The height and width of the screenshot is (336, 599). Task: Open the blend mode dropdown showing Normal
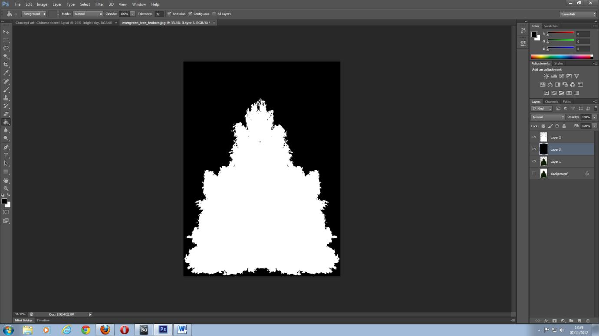pos(548,117)
